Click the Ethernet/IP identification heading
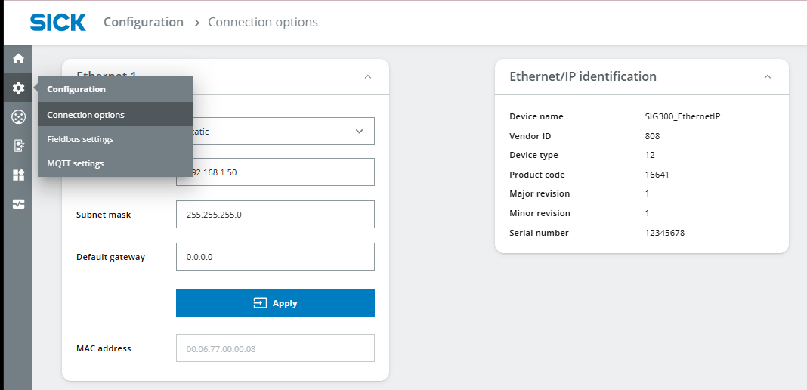 pos(583,76)
